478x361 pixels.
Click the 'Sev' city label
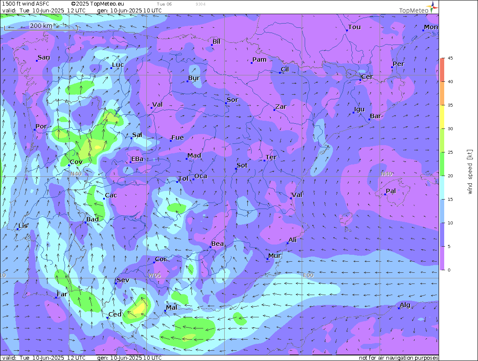coord(123,280)
